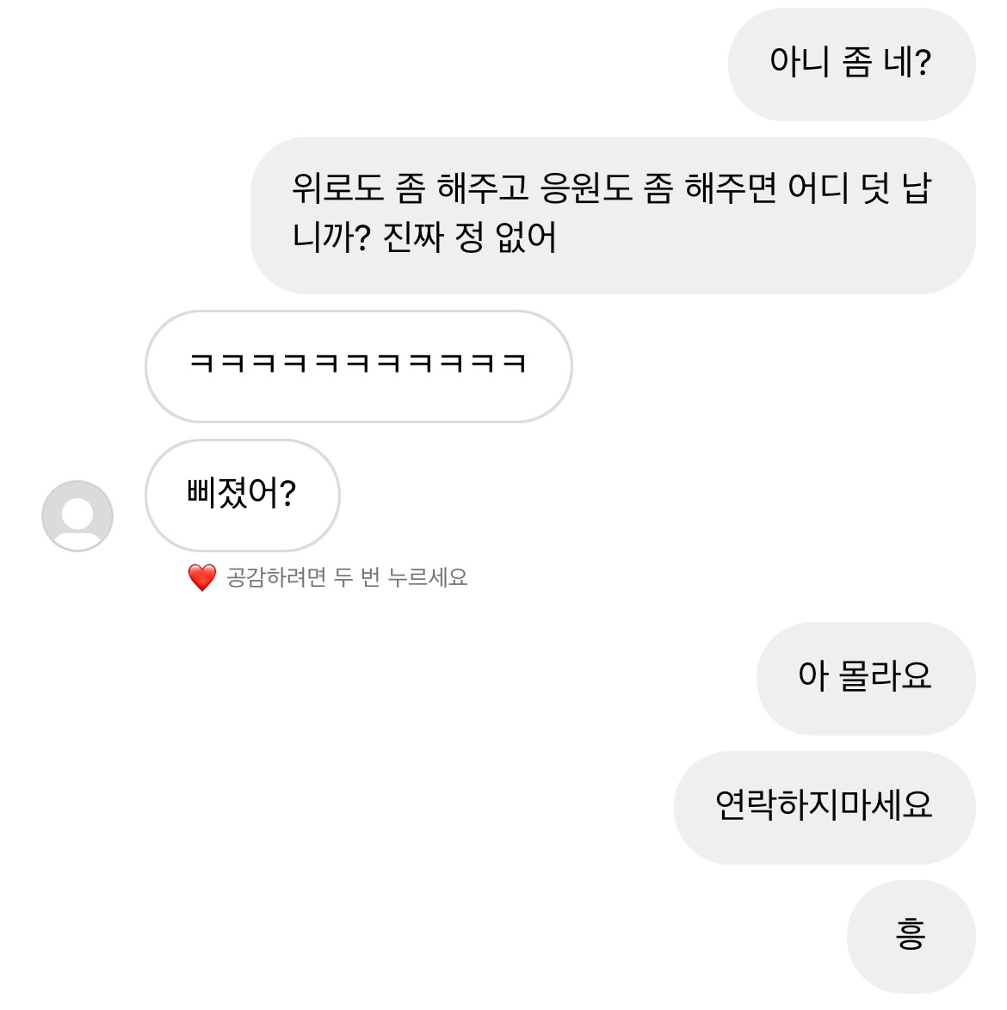Image resolution: width=1007 pixels, height=1010 pixels.
Task: Click the short '흥' message bubble
Action: [911, 935]
